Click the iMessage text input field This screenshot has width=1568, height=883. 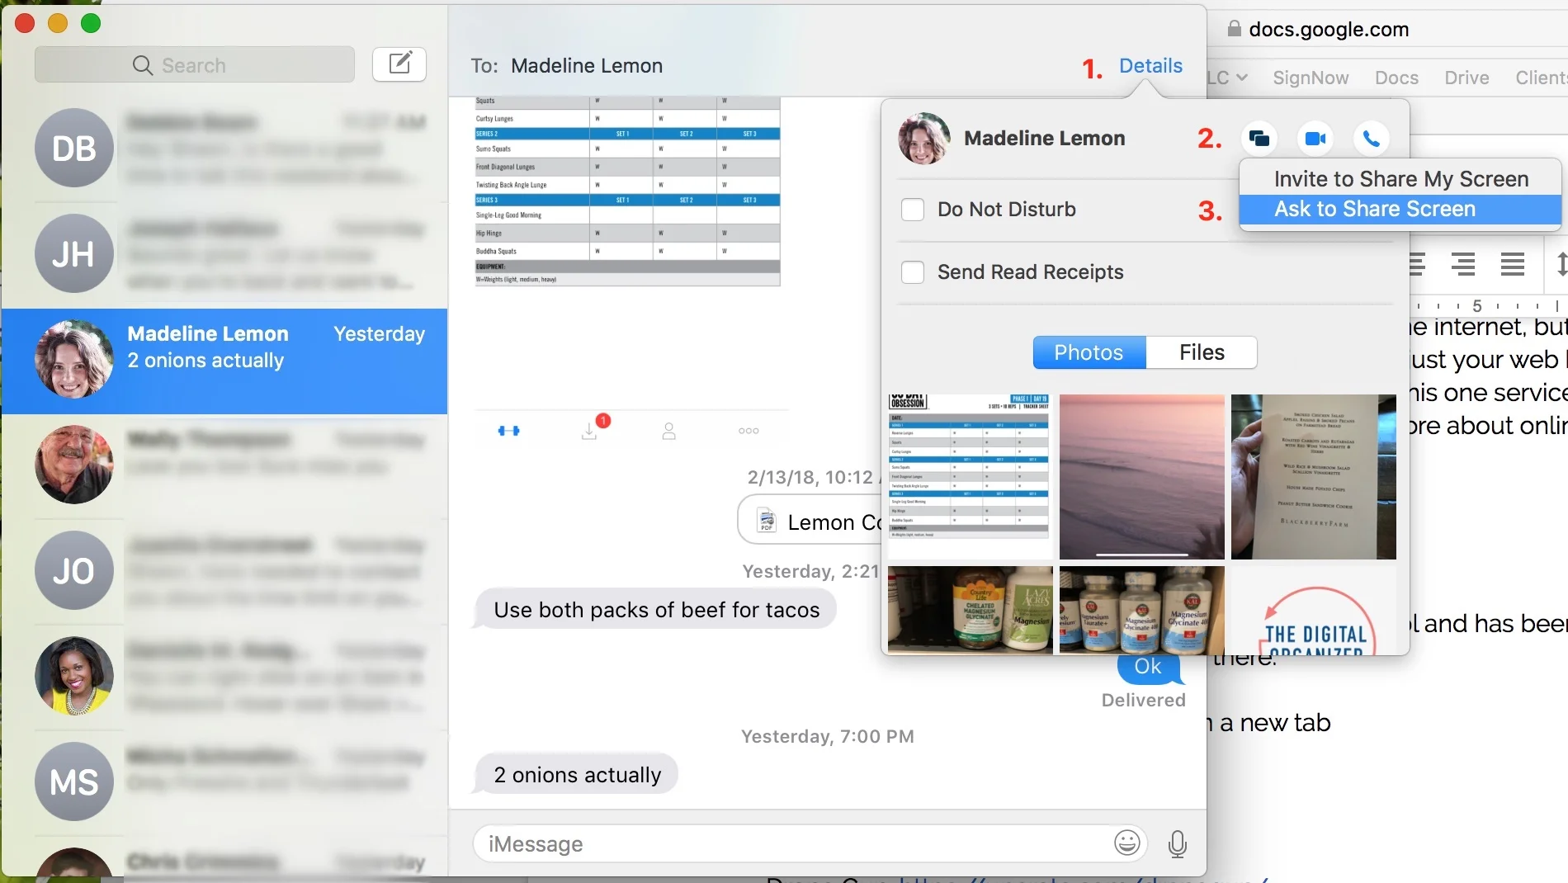809,843
